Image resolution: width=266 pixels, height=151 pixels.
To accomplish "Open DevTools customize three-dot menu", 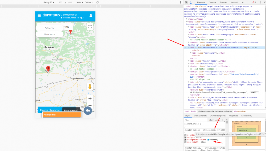I will tap(260, 2).
